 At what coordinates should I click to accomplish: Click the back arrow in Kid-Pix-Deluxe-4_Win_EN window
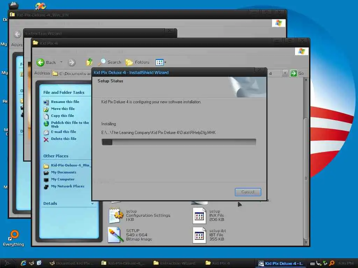point(17,34)
